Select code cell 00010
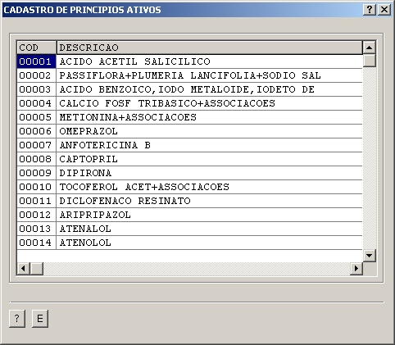395x345 pixels. pyautogui.click(x=37, y=187)
